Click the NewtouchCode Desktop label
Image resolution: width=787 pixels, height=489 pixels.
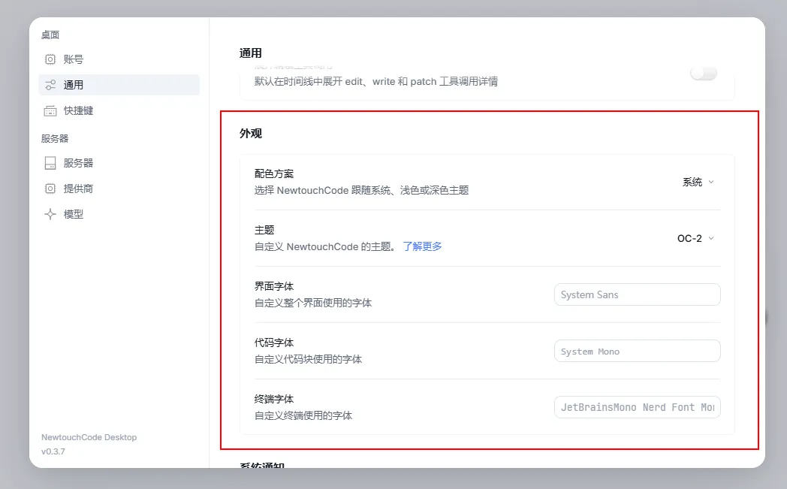coord(89,437)
